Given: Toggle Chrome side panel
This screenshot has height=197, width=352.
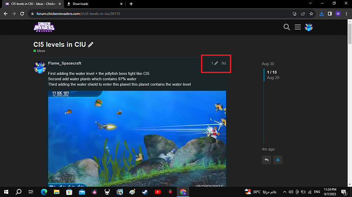Looking at the screenshot, I should [x=330, y=14].
